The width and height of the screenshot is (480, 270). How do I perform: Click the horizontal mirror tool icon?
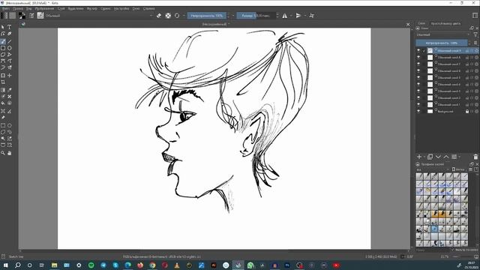(x=285, y=15)
